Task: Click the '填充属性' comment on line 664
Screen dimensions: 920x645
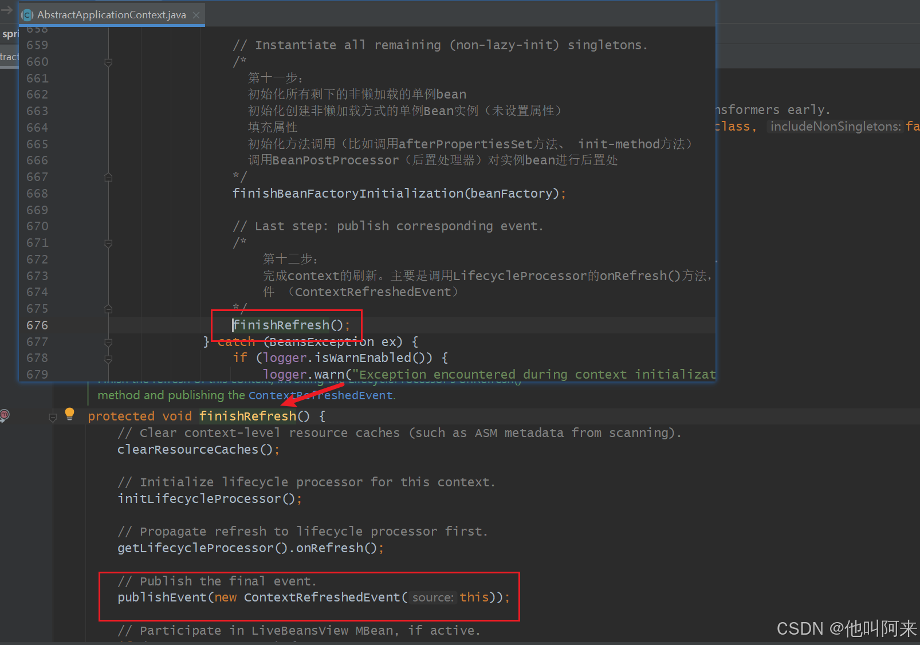Action: tap(273, 127)
